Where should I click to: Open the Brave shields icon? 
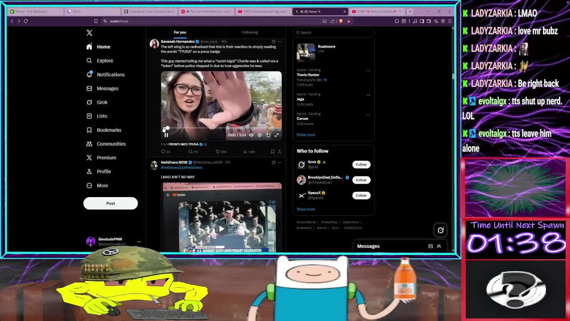point(341,21)
